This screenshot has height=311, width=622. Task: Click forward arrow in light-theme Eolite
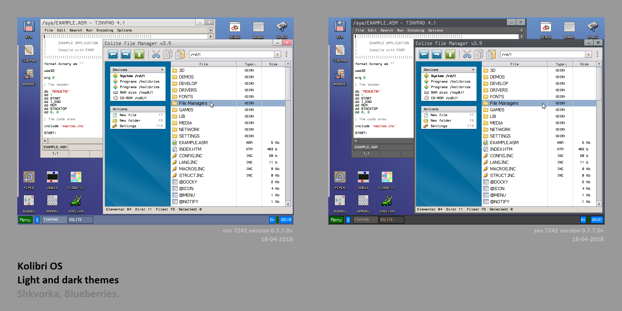pos(126,54)
